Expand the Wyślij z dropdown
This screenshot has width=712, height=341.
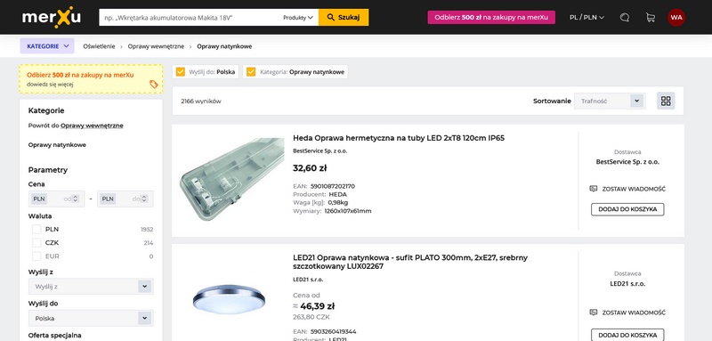(91, 287)
